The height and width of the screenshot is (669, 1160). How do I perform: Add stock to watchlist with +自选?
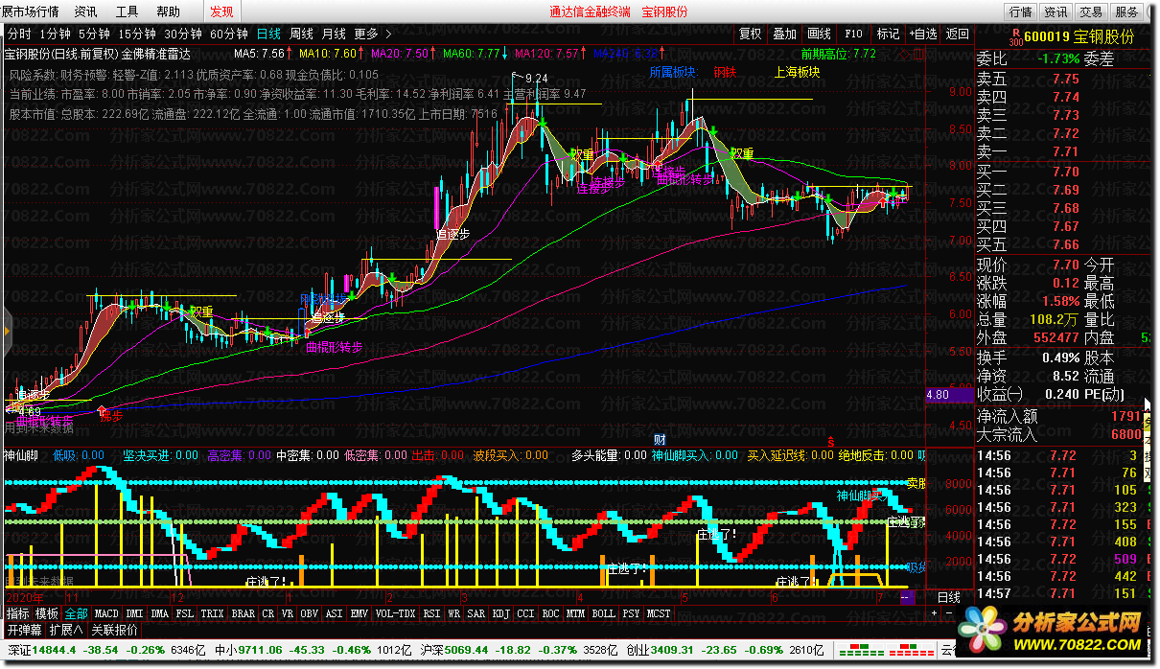point(923,34)
